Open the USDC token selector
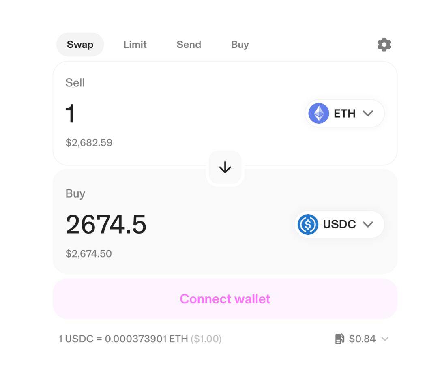 coord(339,224)
